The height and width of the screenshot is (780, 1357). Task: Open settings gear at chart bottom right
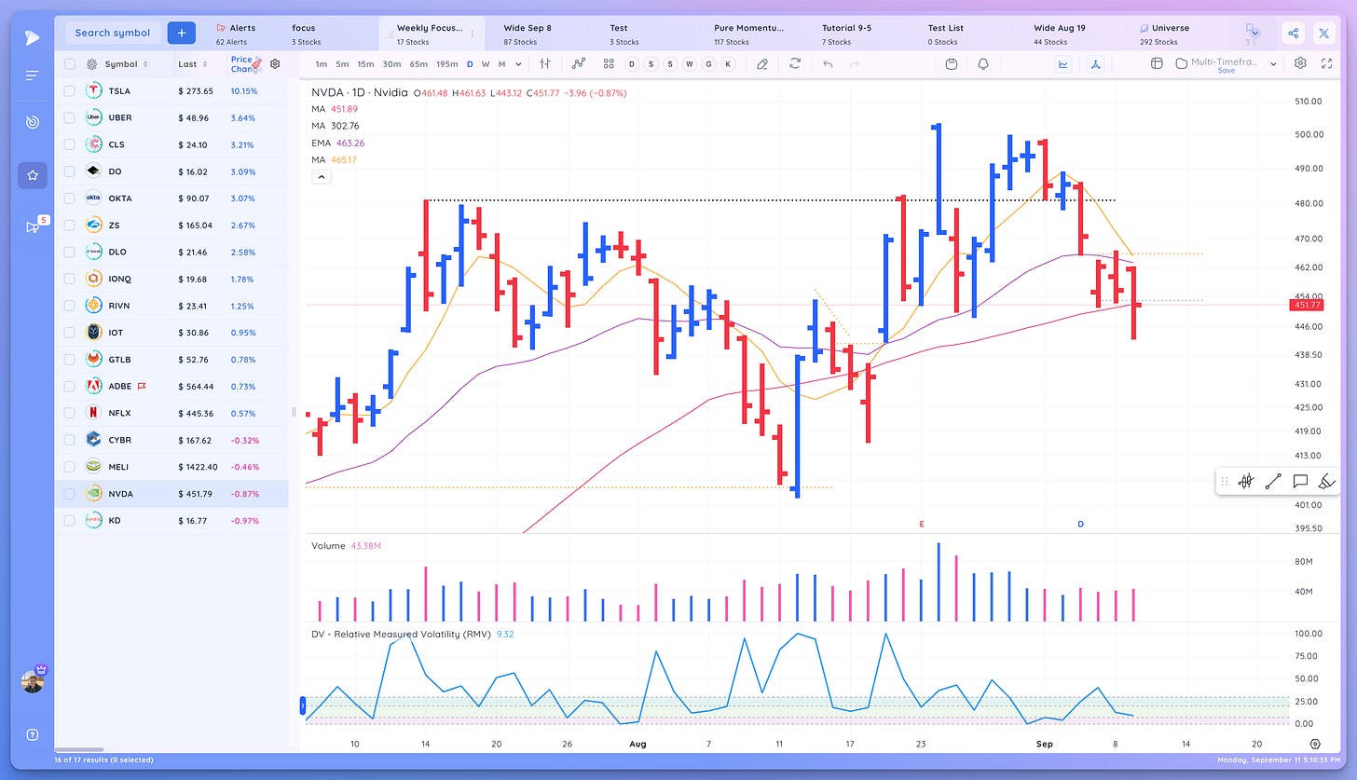coord(1315,745)
